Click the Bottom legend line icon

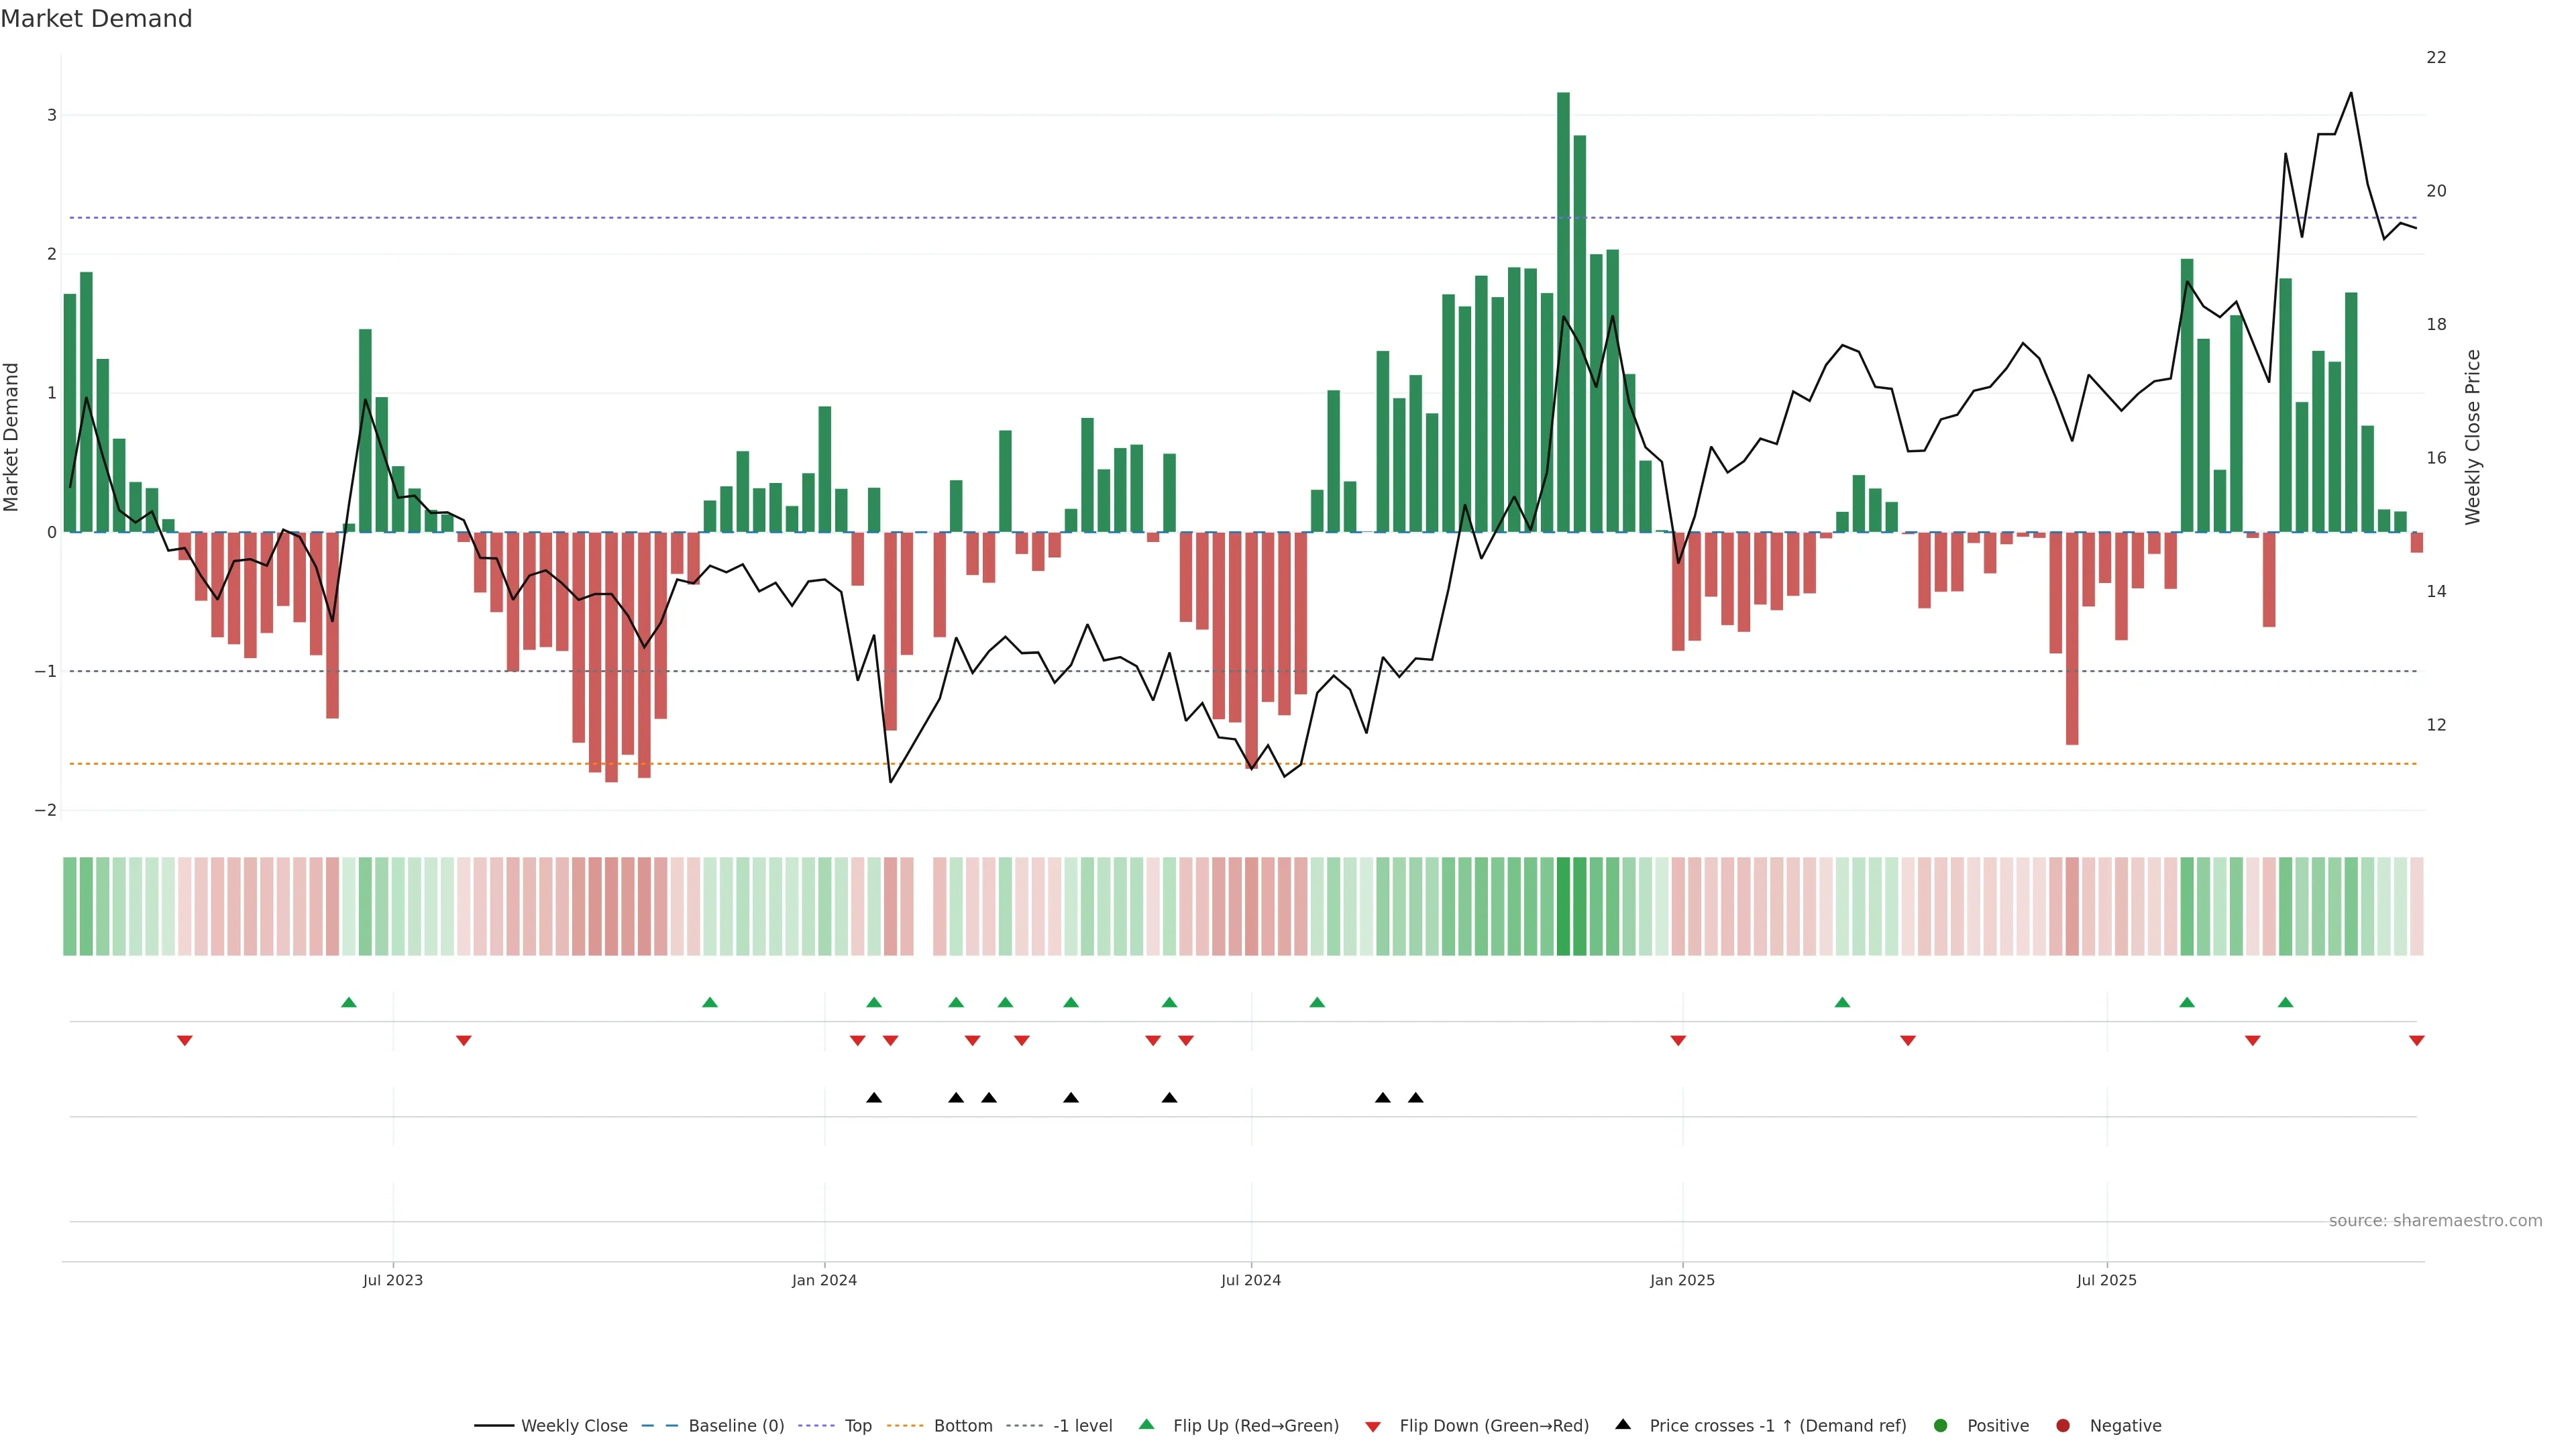[905, 1426]
